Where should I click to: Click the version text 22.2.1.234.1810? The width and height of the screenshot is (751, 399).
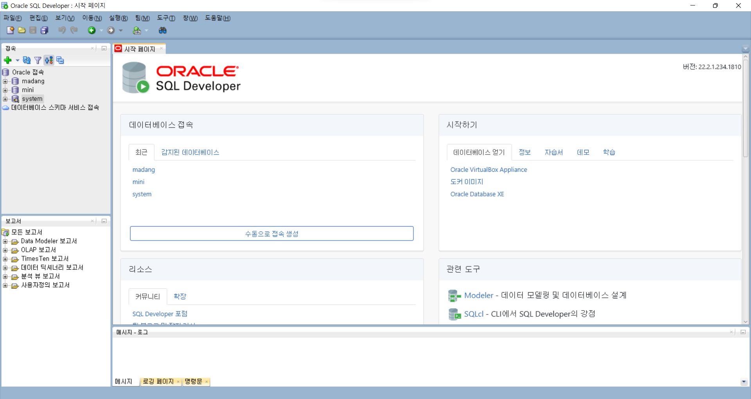720,67
